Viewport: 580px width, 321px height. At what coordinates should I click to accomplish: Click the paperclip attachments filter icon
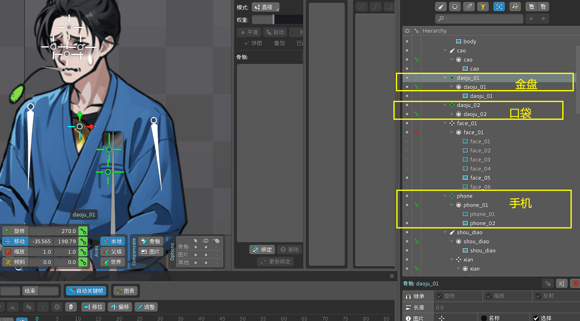click(469, 7)
